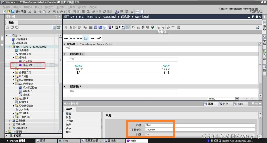Select the 设备 tab in project tree

[11, 22]
